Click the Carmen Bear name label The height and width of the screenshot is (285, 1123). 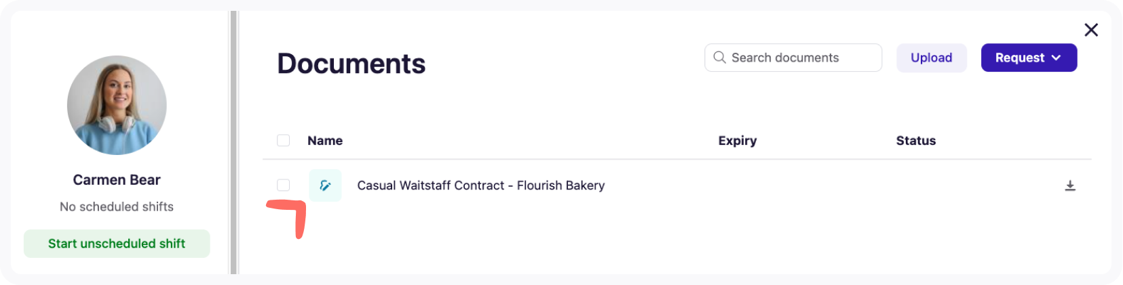117,180
